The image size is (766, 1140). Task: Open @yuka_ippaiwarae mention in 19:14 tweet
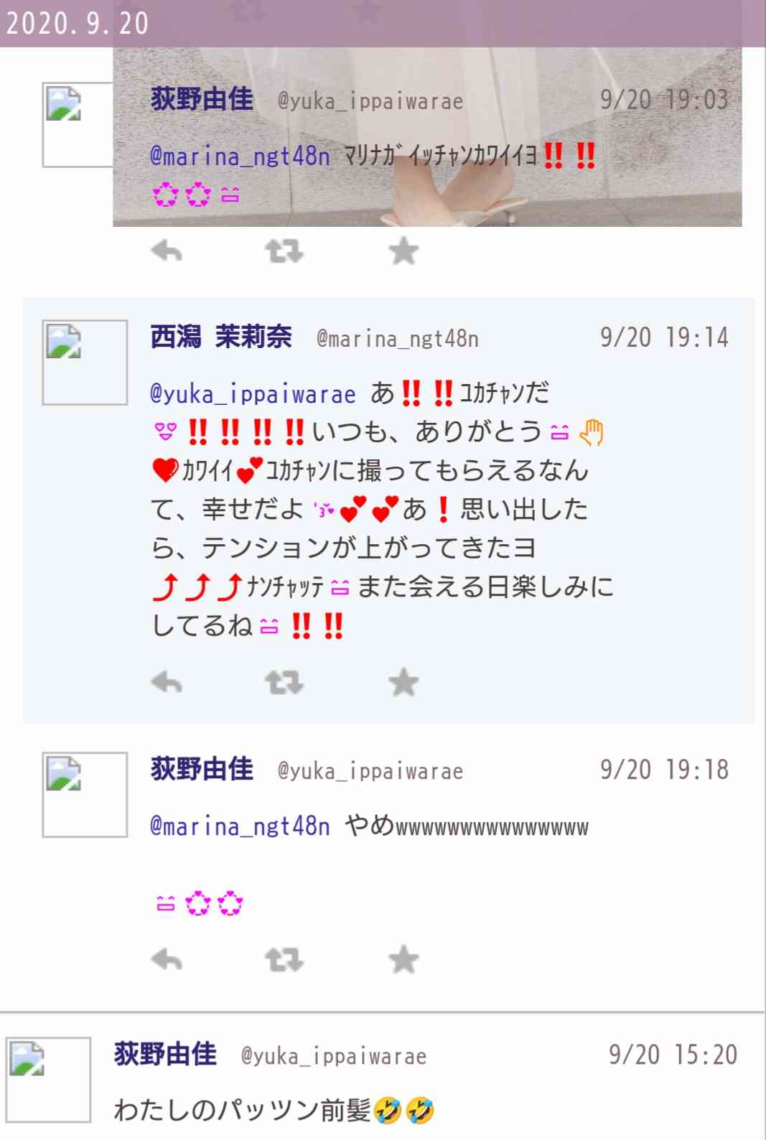[253, 393]
